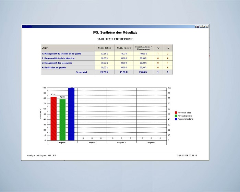Click the "Recommandations" legend label
The width and height of the screenshot is (240, 192).
click(x=185, y=119)
